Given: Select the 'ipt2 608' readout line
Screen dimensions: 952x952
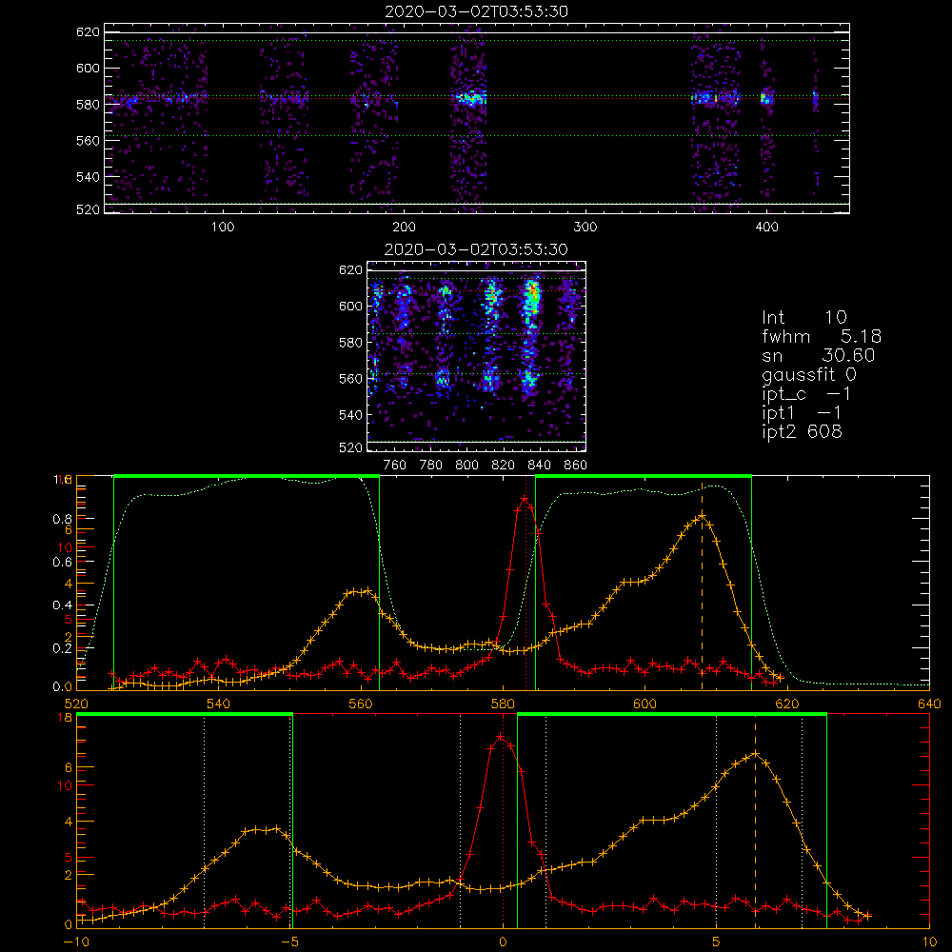Looking at the screenshot, I should pos(802,431).
